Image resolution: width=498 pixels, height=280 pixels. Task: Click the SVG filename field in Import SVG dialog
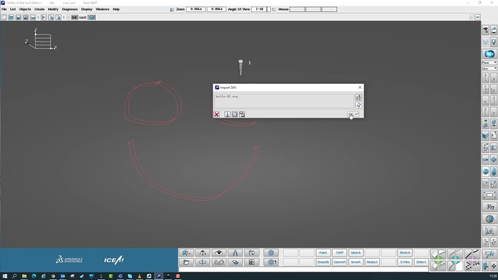(x=284, y=101)
